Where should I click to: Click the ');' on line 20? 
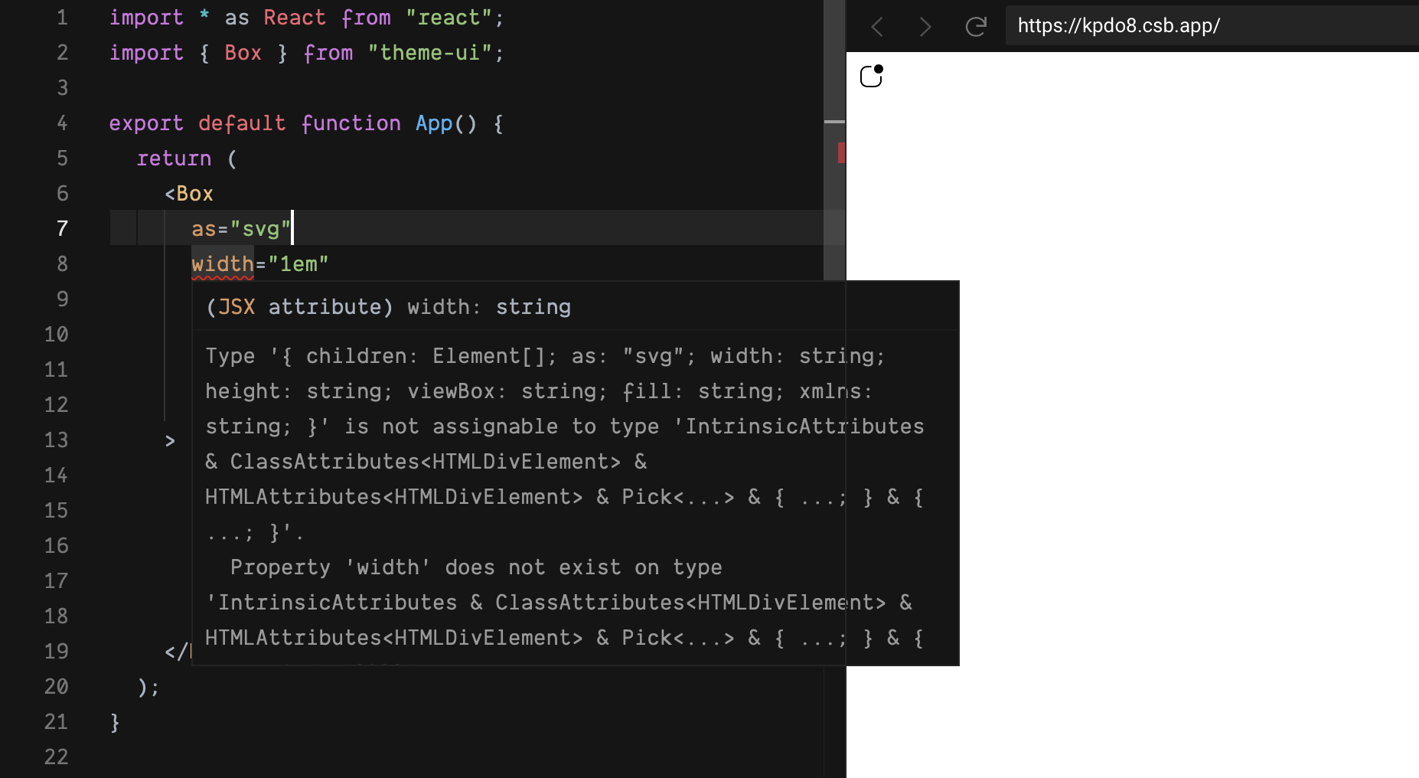click(148, 687)
